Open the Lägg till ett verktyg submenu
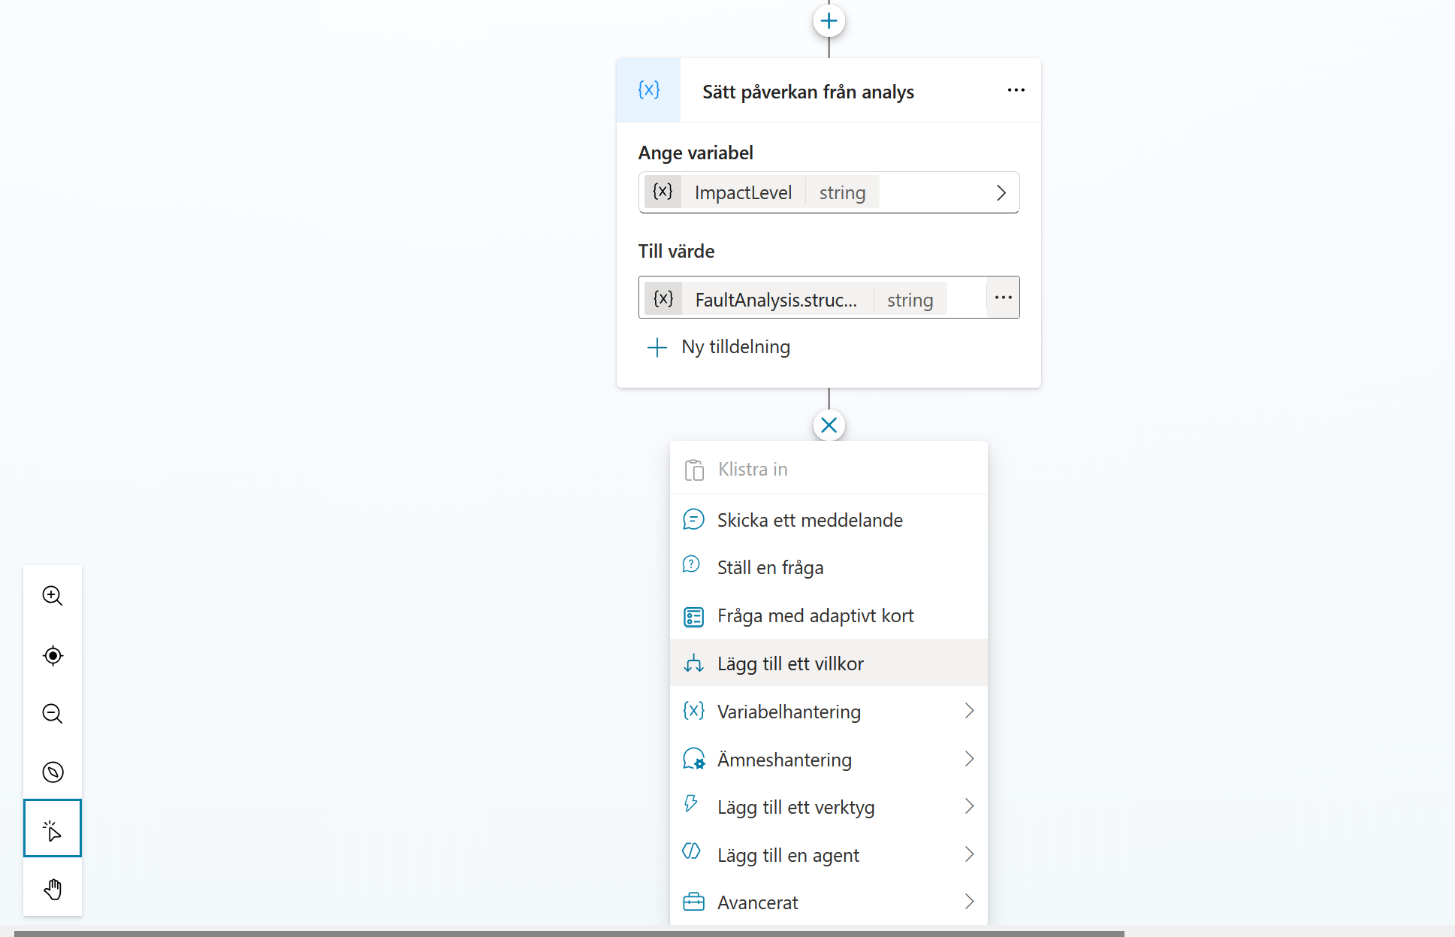This screenshot has width=1455, height=937. pos(829,807)
